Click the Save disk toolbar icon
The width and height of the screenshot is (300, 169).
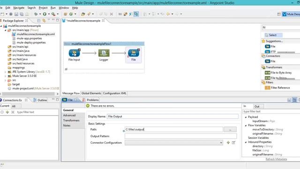16,14
